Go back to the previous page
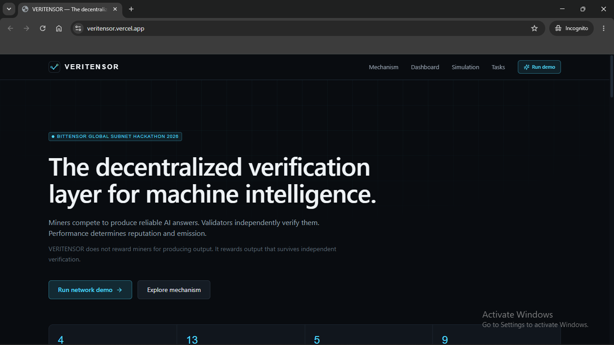The width and height of the screenshot is (614, 345). click(x=10, y=28)
